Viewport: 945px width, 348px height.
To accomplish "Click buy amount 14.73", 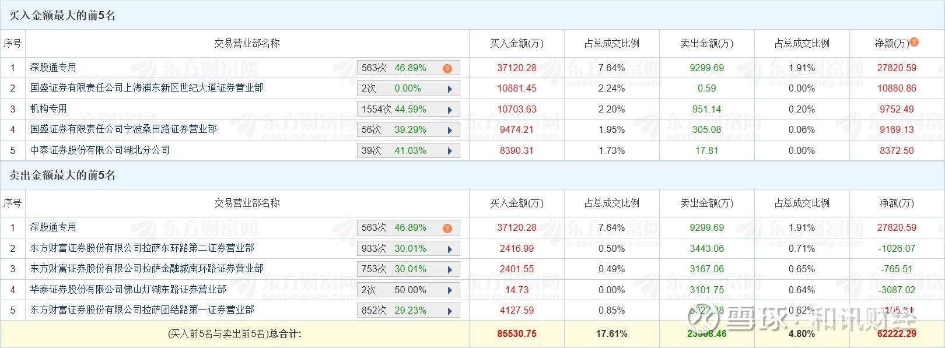I will [517, 290].
